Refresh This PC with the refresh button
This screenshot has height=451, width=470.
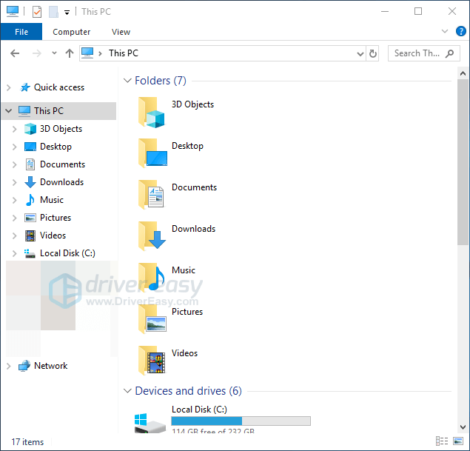tap(372, 53)
